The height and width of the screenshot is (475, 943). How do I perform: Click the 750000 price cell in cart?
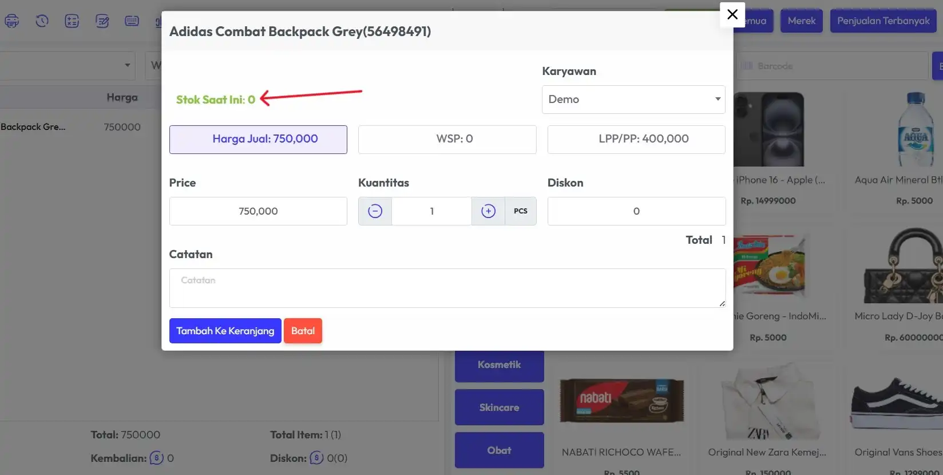point(122,127)
